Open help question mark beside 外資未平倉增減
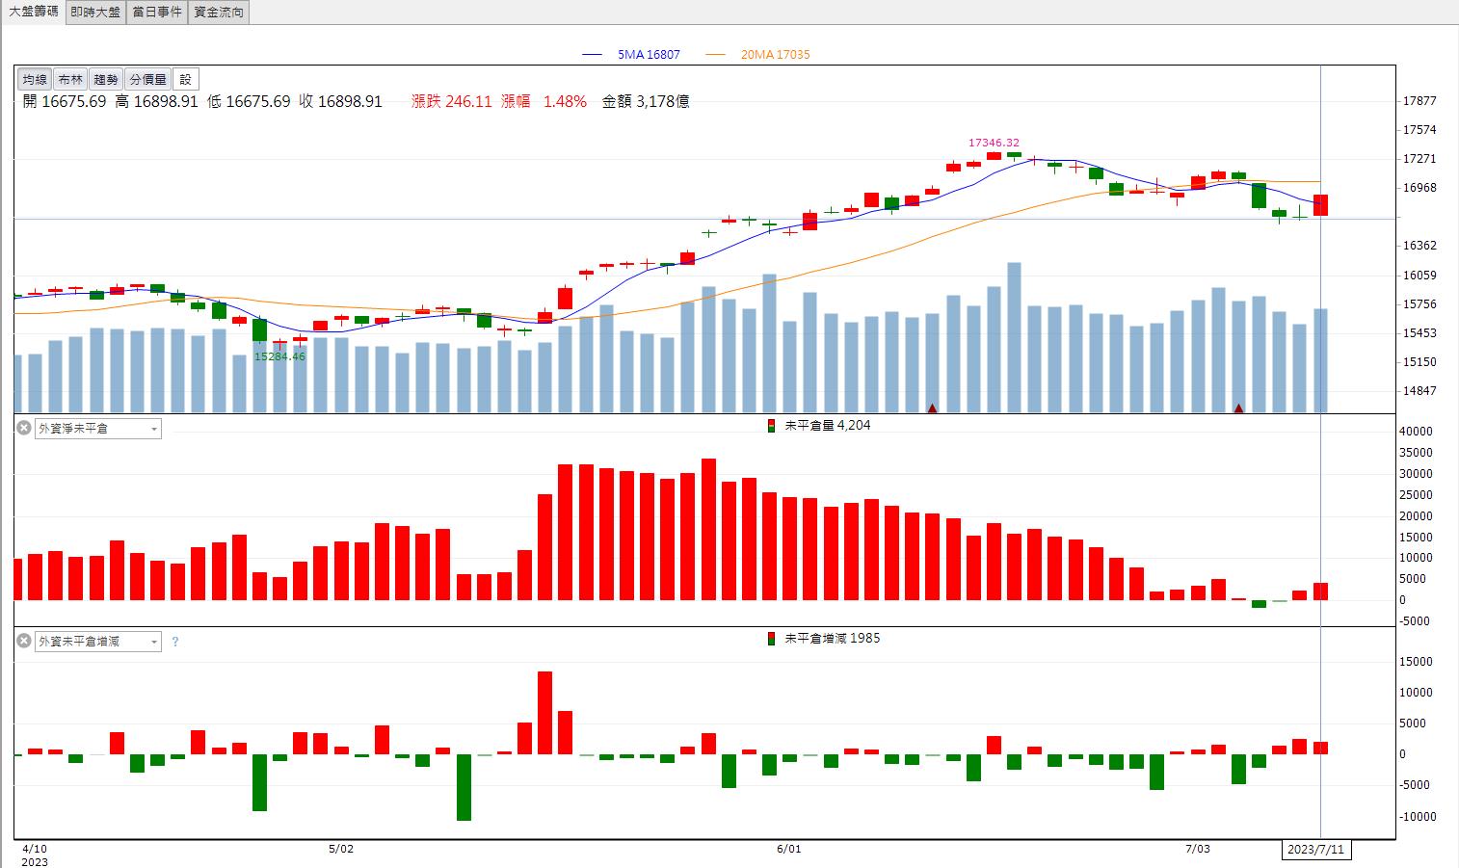This screenshot has height=868, width=1459. [174, 642]
